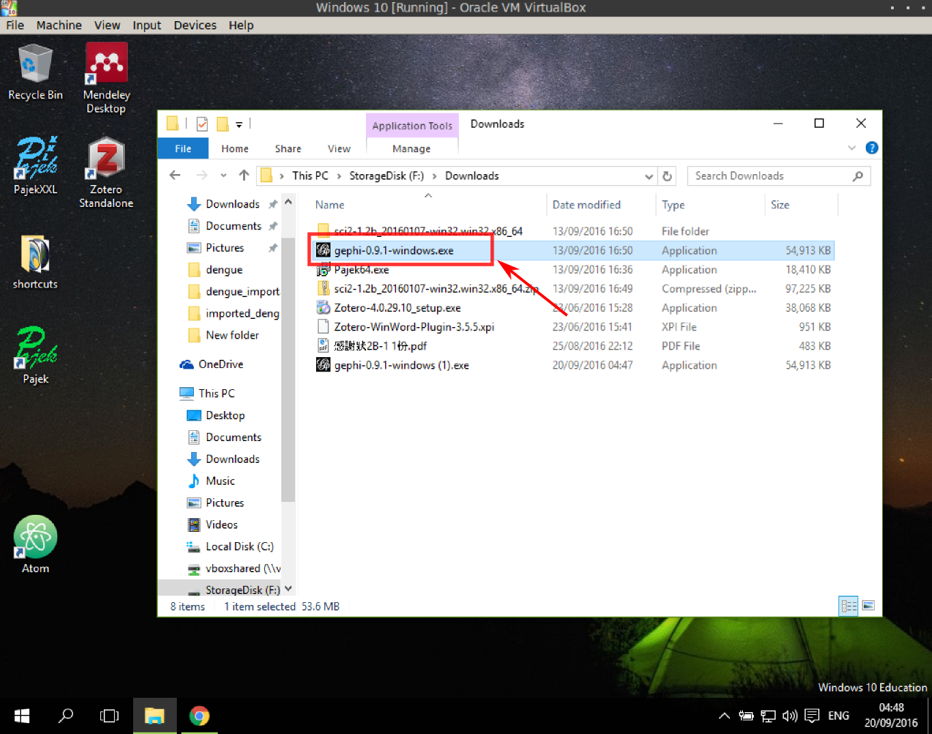This screenshot has width=932, height=734.
Task: Open the Home ribbon tab
Action: [235, 148]
